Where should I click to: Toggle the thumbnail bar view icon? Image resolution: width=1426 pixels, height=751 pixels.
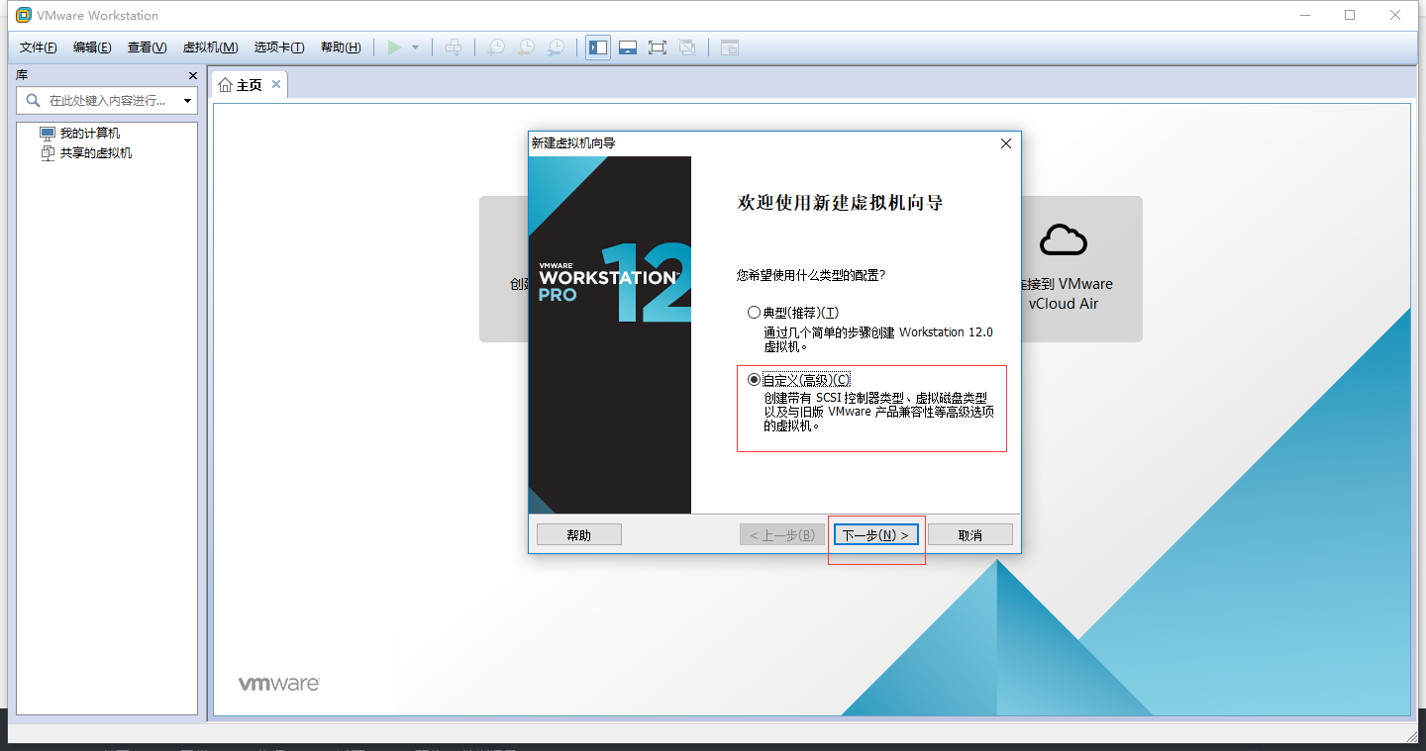pyautogui.click(x=627, y=47)
